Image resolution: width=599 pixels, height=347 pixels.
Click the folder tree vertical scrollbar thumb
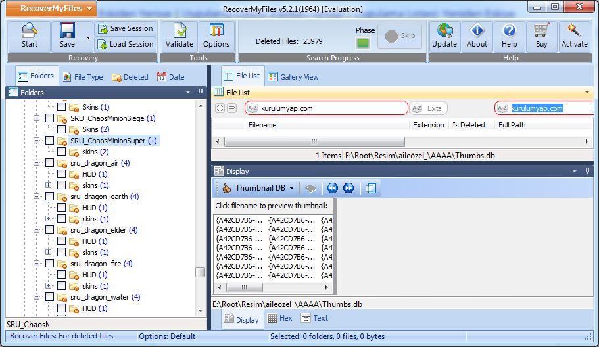[200, 272]
